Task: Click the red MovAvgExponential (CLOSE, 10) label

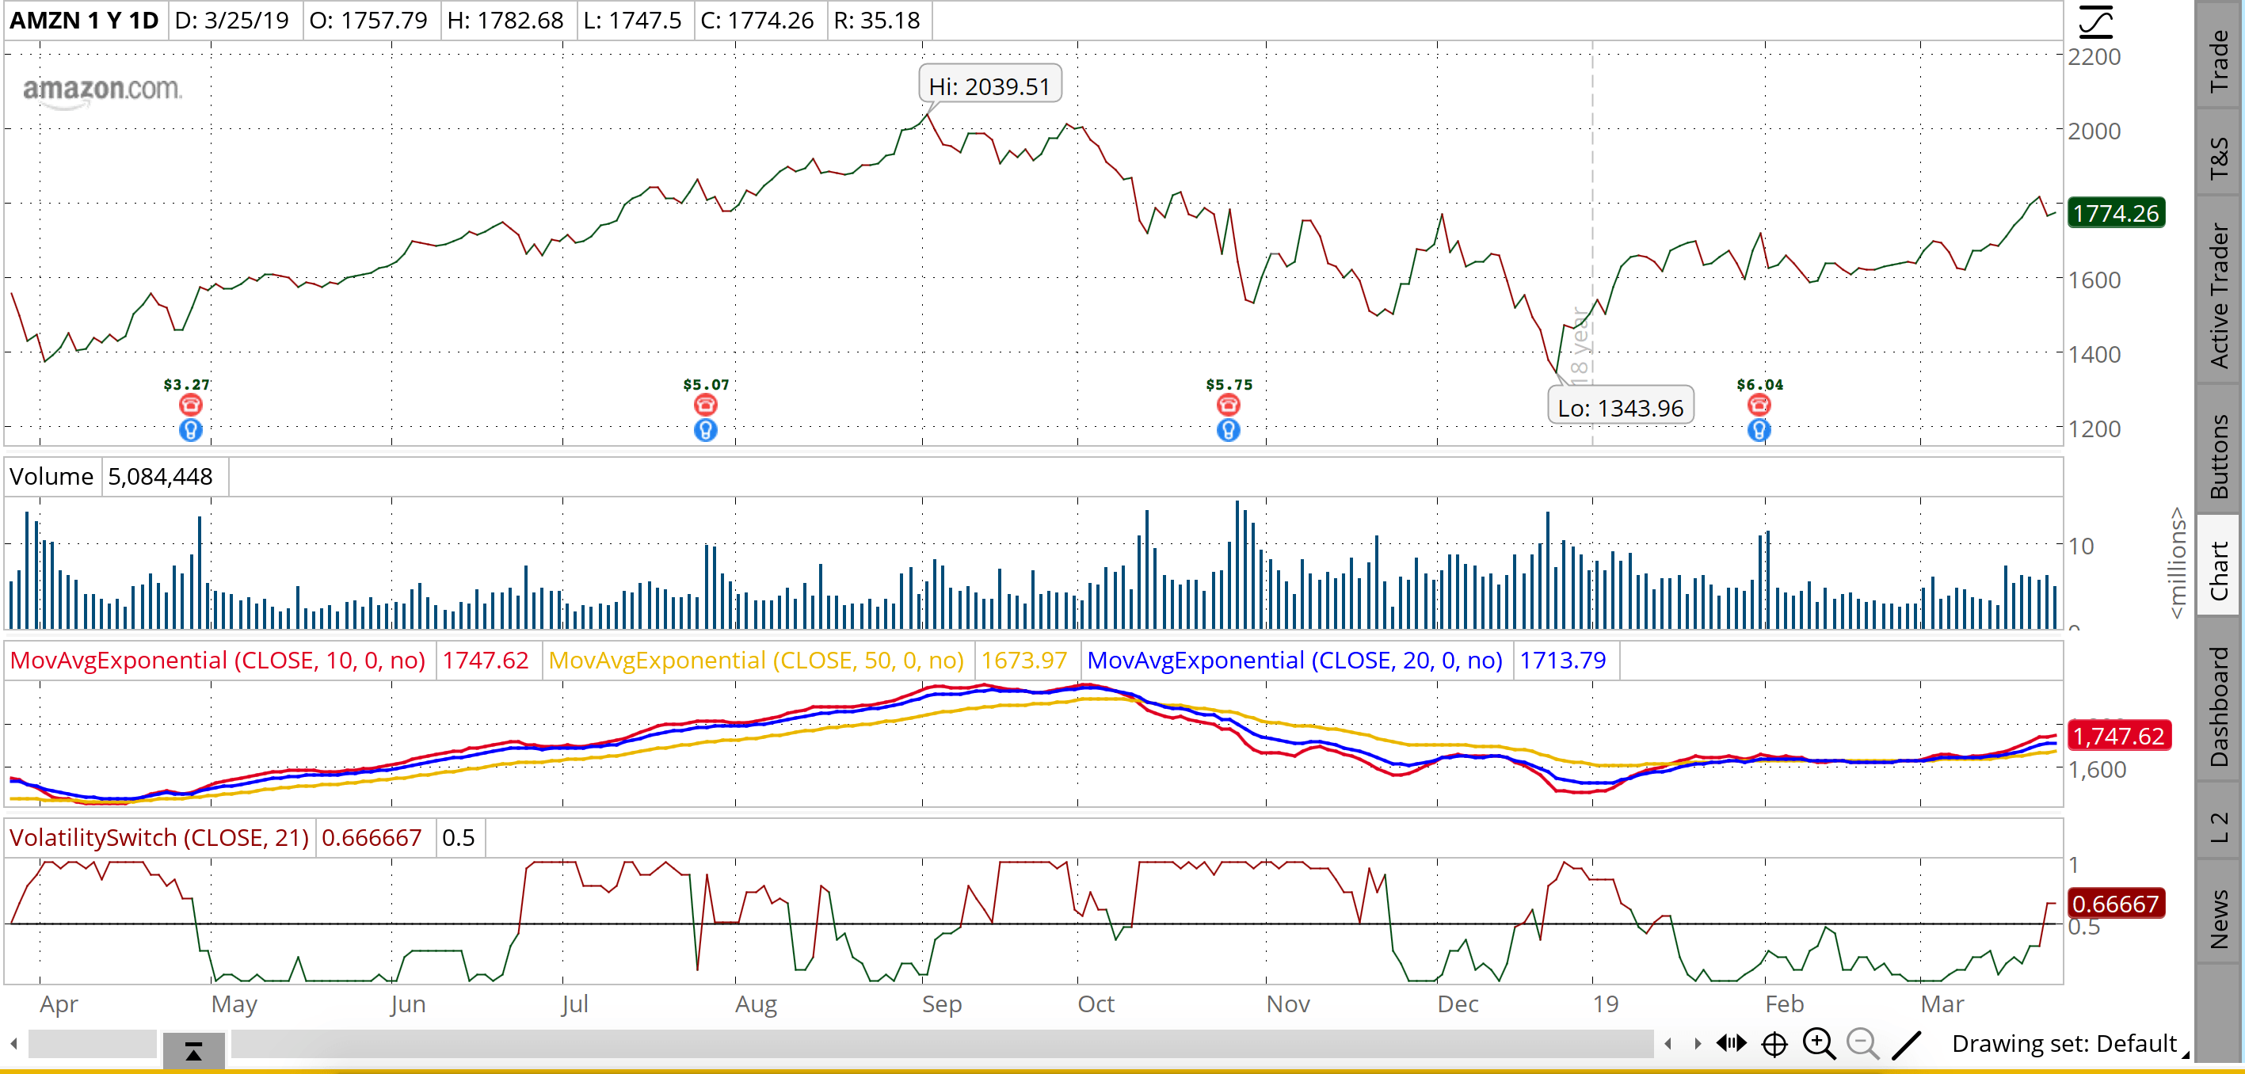Action: 218,661
